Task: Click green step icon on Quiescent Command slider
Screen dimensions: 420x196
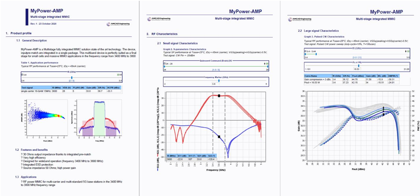Action: coord(267,64)
